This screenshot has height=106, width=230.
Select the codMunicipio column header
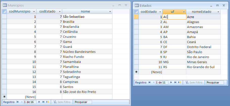pos(21,12)
